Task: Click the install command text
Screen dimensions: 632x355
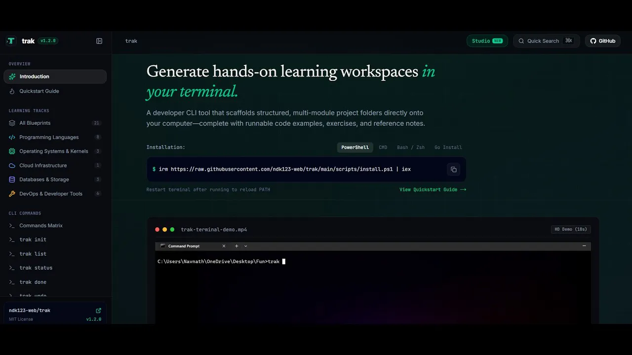Action: pos(285,169)
